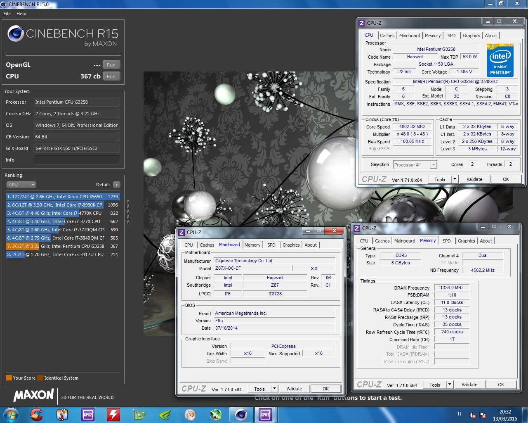Image resolution: width=528 pixels, height=423 pixels.
Task: Switch to Caches tab in top CPU-Z window
Action: (387, 36)
